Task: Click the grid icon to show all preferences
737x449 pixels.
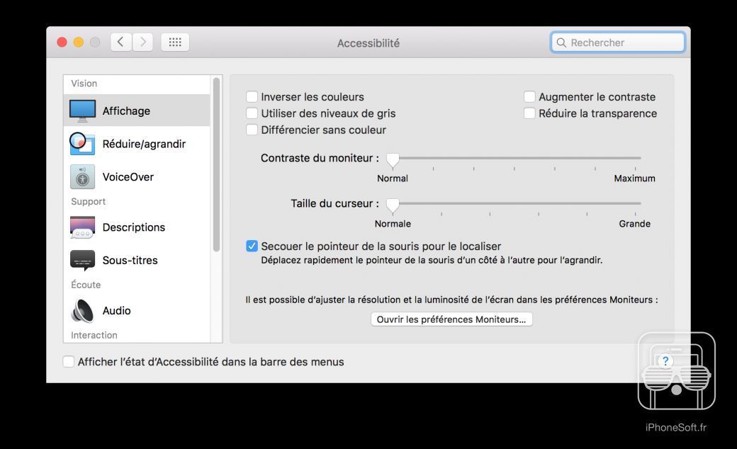Action: 175,41
